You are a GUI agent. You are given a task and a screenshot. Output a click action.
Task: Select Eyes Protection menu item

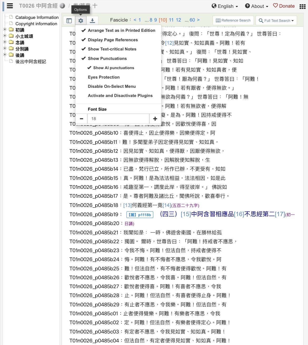click(x=104, y=77)
